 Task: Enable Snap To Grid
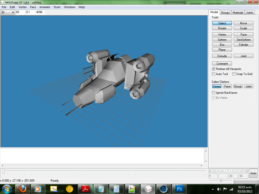click(234, 74)
